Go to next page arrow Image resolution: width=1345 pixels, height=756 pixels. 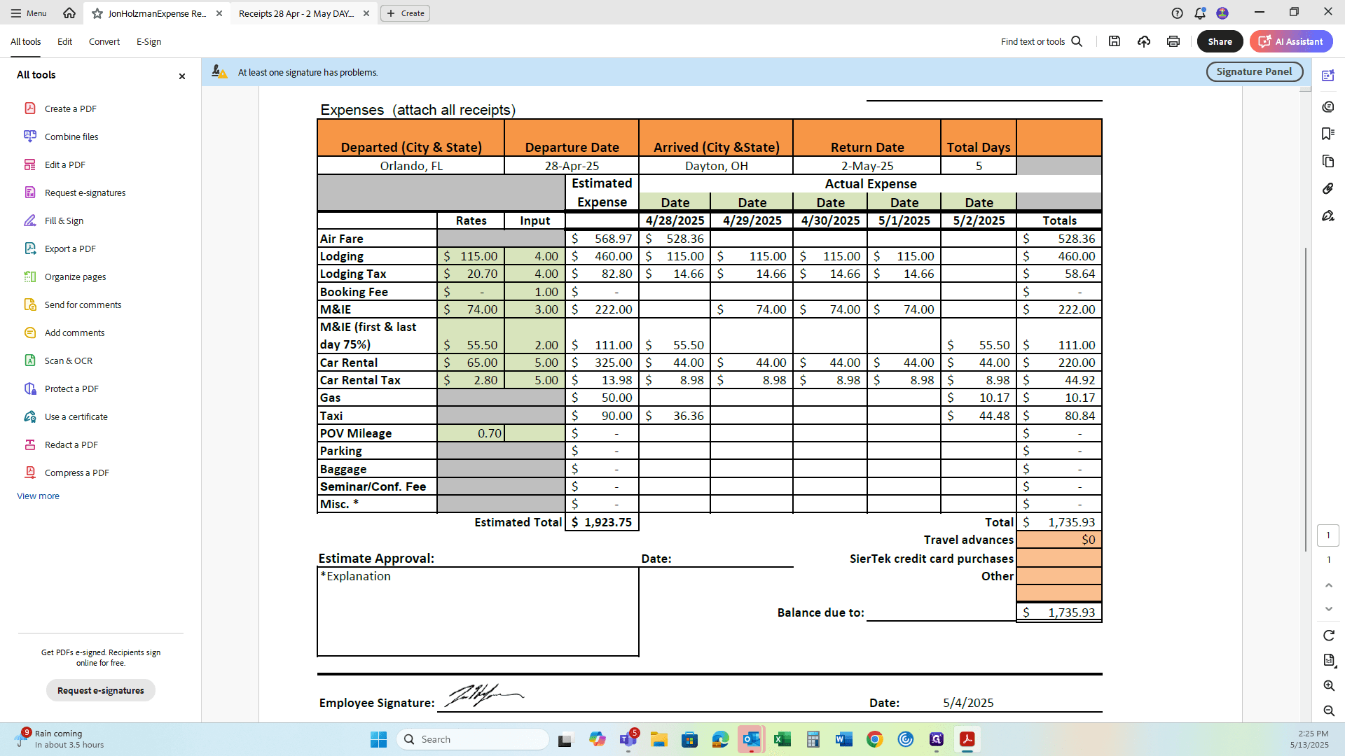1328,609
